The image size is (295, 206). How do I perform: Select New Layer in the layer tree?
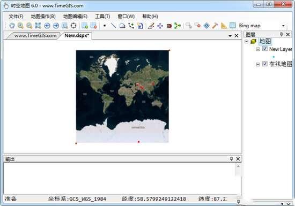(x=281, y=49)
